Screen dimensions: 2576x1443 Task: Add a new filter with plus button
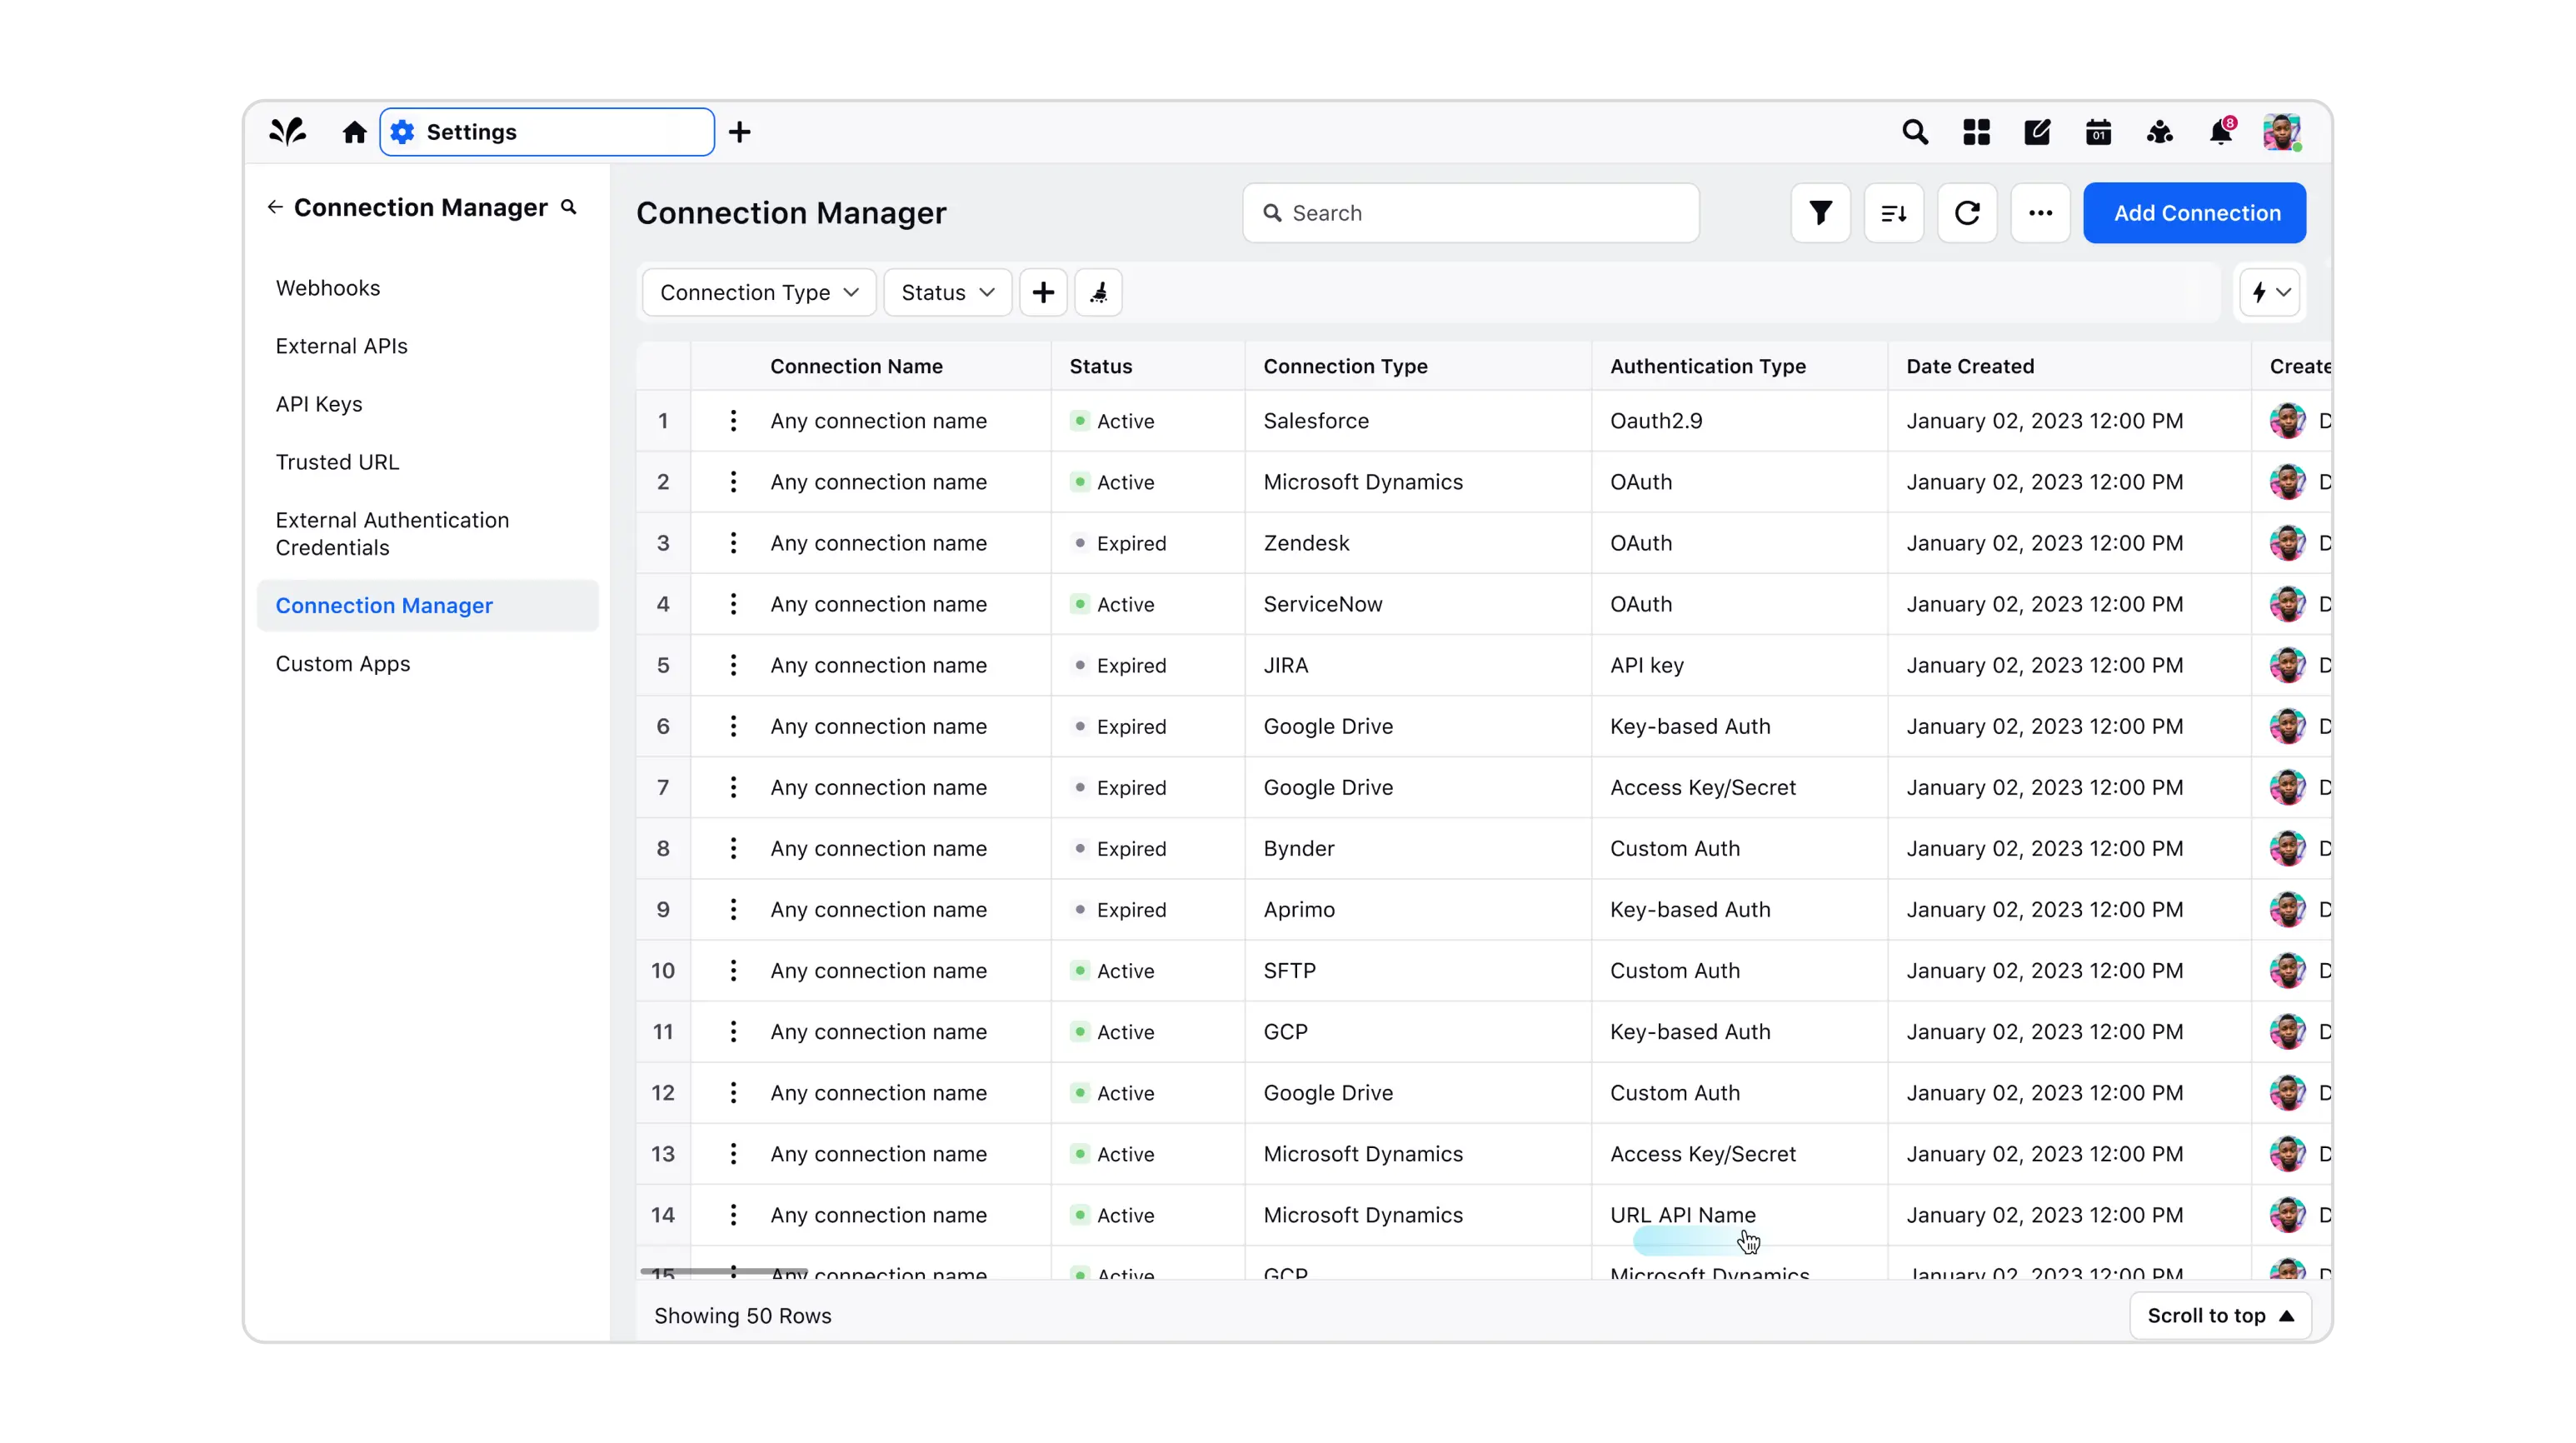[1043, 293]
